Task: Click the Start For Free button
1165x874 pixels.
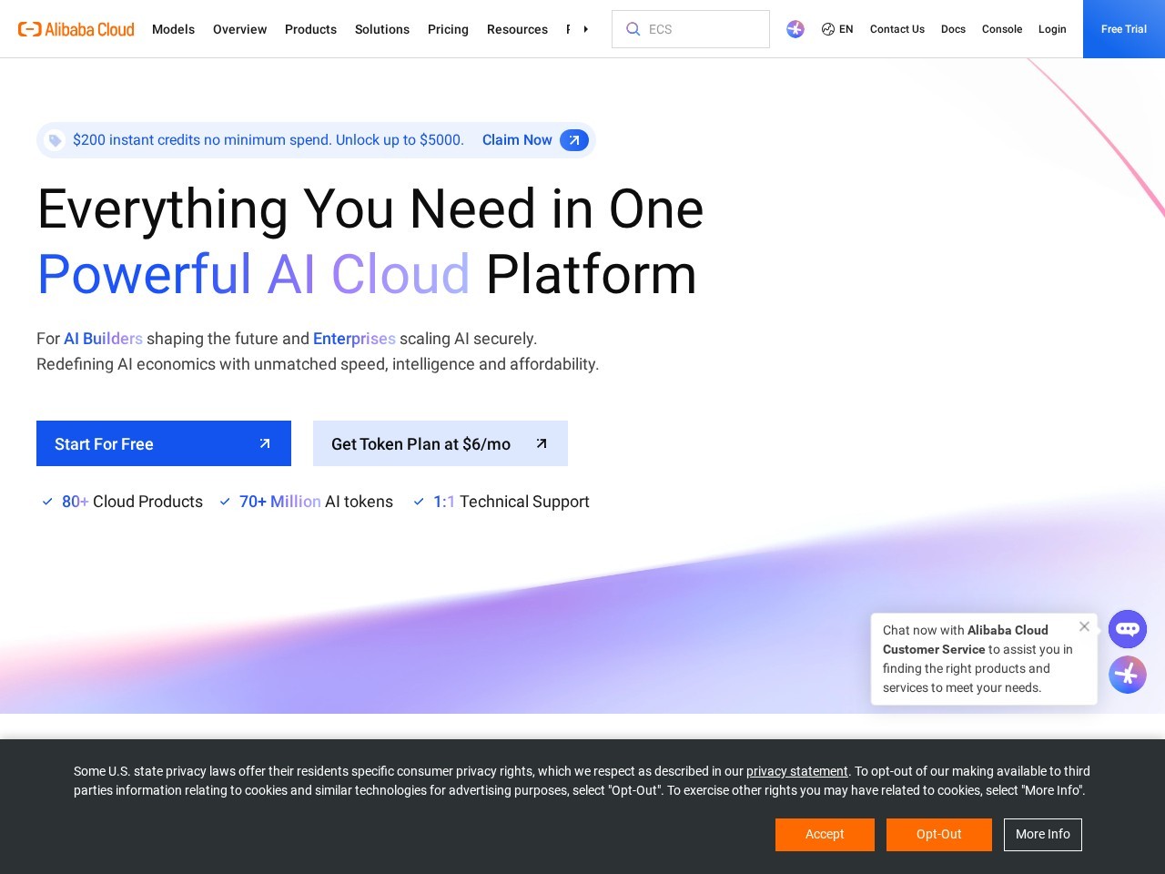Action: pyautogui.click(x=164, y=443)
